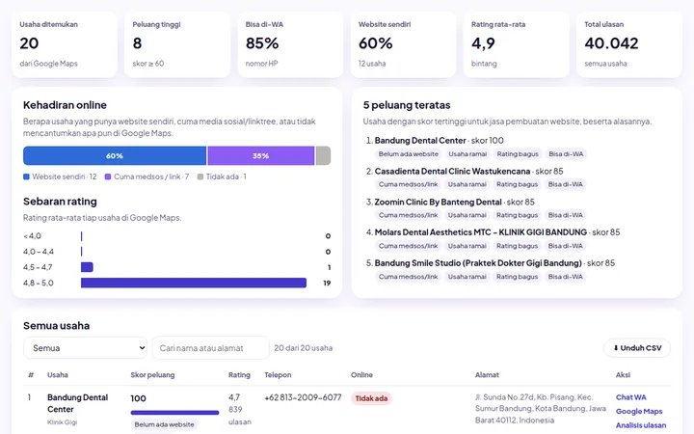This screenshot has width=694, height=434.
Task: Click the 'Aksi' column header
Action: pyautogui.click(x=623, y=375)
